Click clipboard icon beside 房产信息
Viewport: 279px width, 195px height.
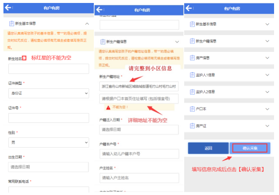[x=192, y=58]
